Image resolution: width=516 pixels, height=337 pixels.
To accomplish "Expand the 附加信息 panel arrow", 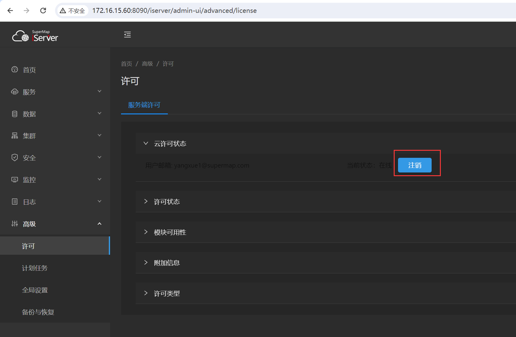I will (x=146, y=262).
